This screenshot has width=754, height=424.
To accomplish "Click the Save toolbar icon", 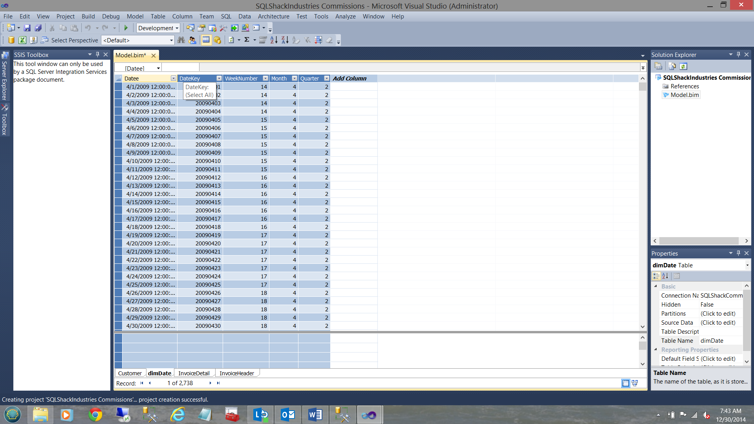I will point(27,28).
